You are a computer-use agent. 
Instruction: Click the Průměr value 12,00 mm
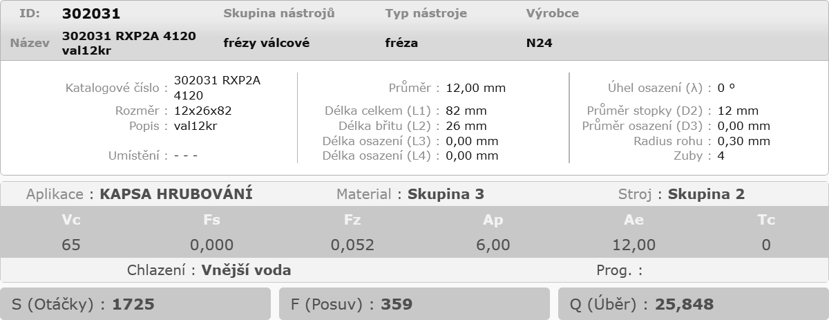pos(476,88)
